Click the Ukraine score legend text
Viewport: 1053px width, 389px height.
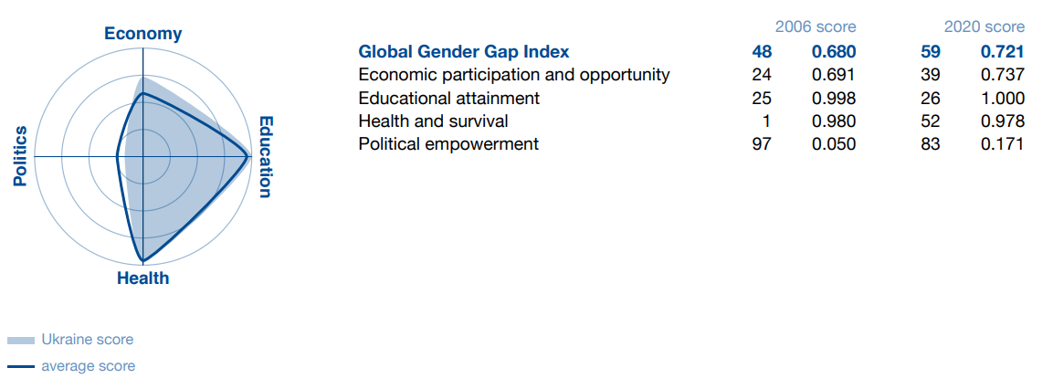88,340
